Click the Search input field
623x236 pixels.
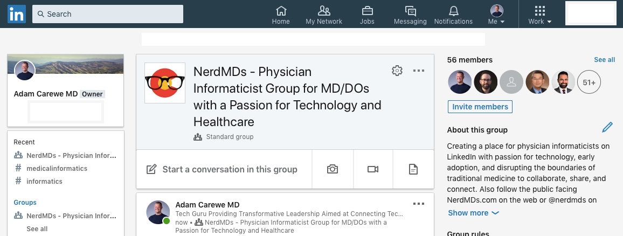tap(108, 14)
